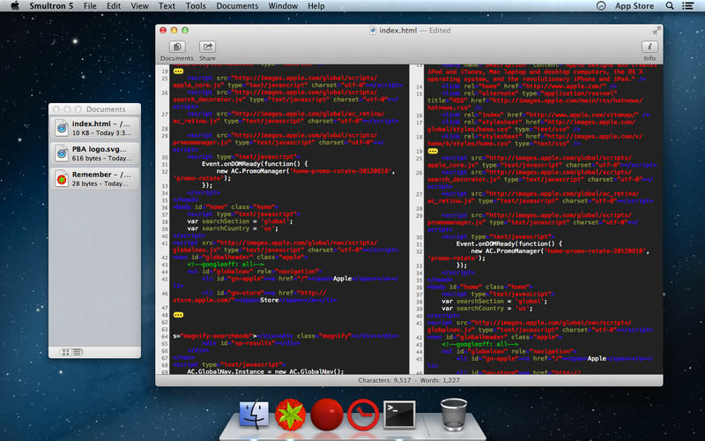Click the Share toolbar button

[207, 47]
